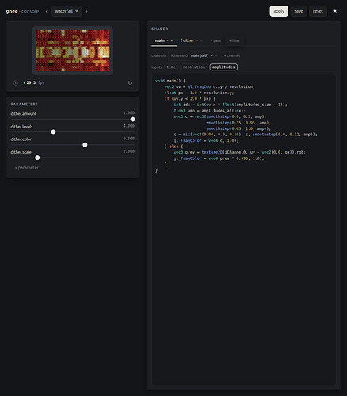Click inside the shader code editor

click(x=244, y=230)
